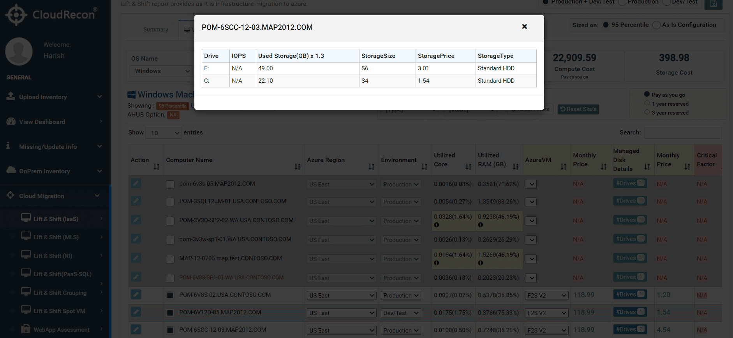The height and width of the screenshot is (338, 733).
Task: Click the edit pencil for POM-6V8S-02.USA.CONTOSO.COM
Action: tap(136, 294)
